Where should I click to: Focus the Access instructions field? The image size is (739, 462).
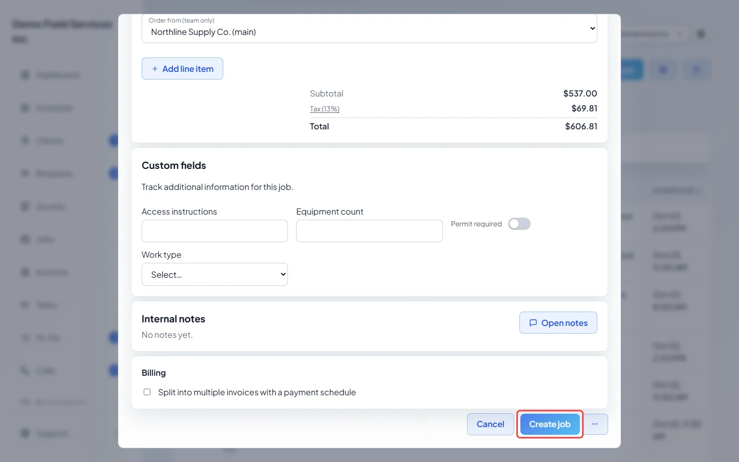(x=215, y=231)
